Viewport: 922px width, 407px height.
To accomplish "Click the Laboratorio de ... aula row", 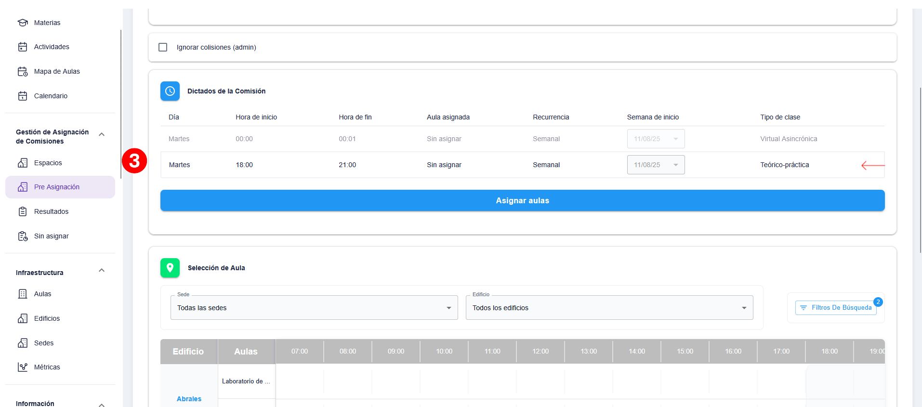I will [246, 381].
